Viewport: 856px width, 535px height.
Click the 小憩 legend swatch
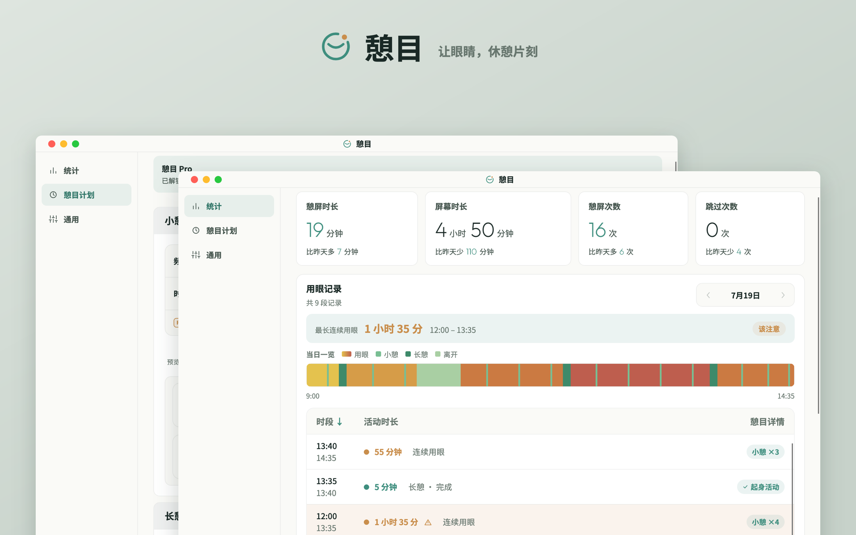click(378, 354)
